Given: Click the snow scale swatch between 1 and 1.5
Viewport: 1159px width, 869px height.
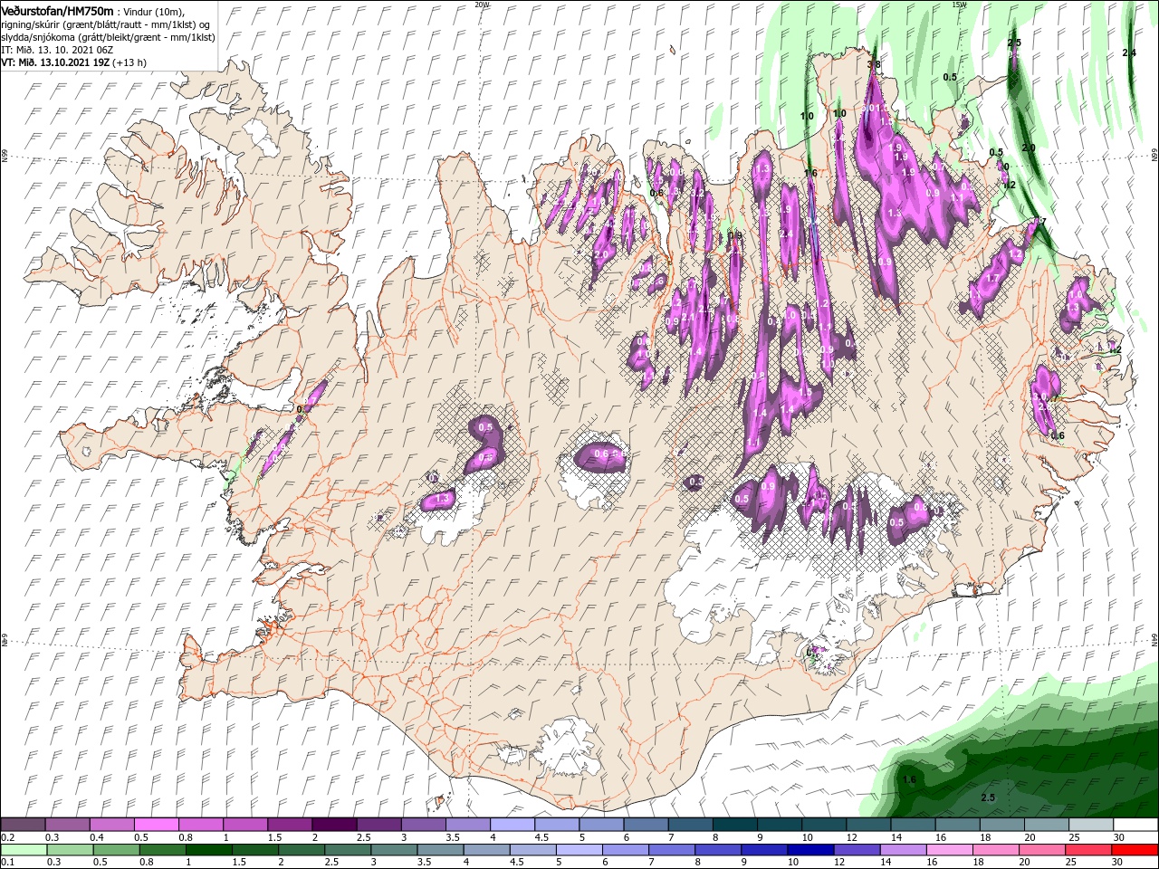Looking at the screenshot, I should [244, 825].
